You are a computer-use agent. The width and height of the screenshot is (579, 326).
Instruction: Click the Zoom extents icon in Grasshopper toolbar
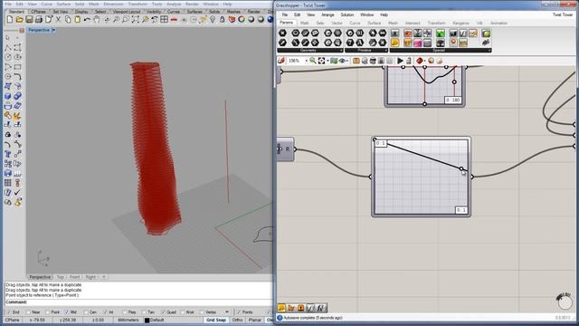(x=322, y=61)
